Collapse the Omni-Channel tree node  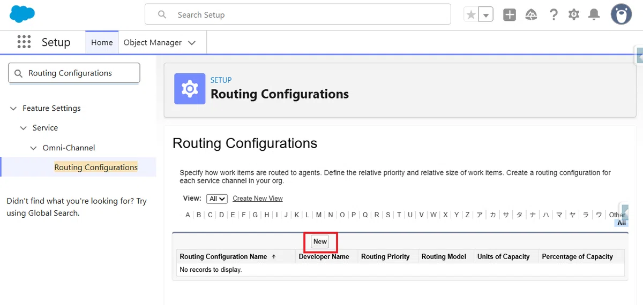[33, 148]
